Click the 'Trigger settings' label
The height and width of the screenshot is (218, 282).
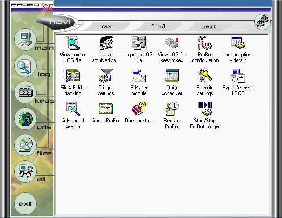tap(106, 90)
